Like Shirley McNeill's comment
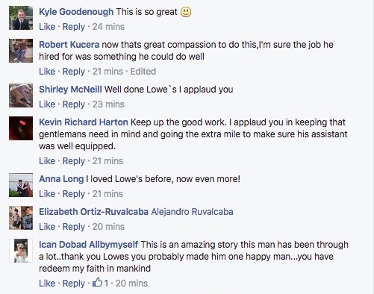The image size is (374, 294). 47,104
